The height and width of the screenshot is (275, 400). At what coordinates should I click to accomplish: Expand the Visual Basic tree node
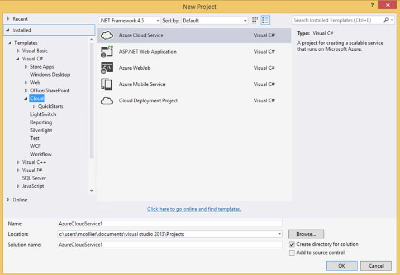click(17, 51)
